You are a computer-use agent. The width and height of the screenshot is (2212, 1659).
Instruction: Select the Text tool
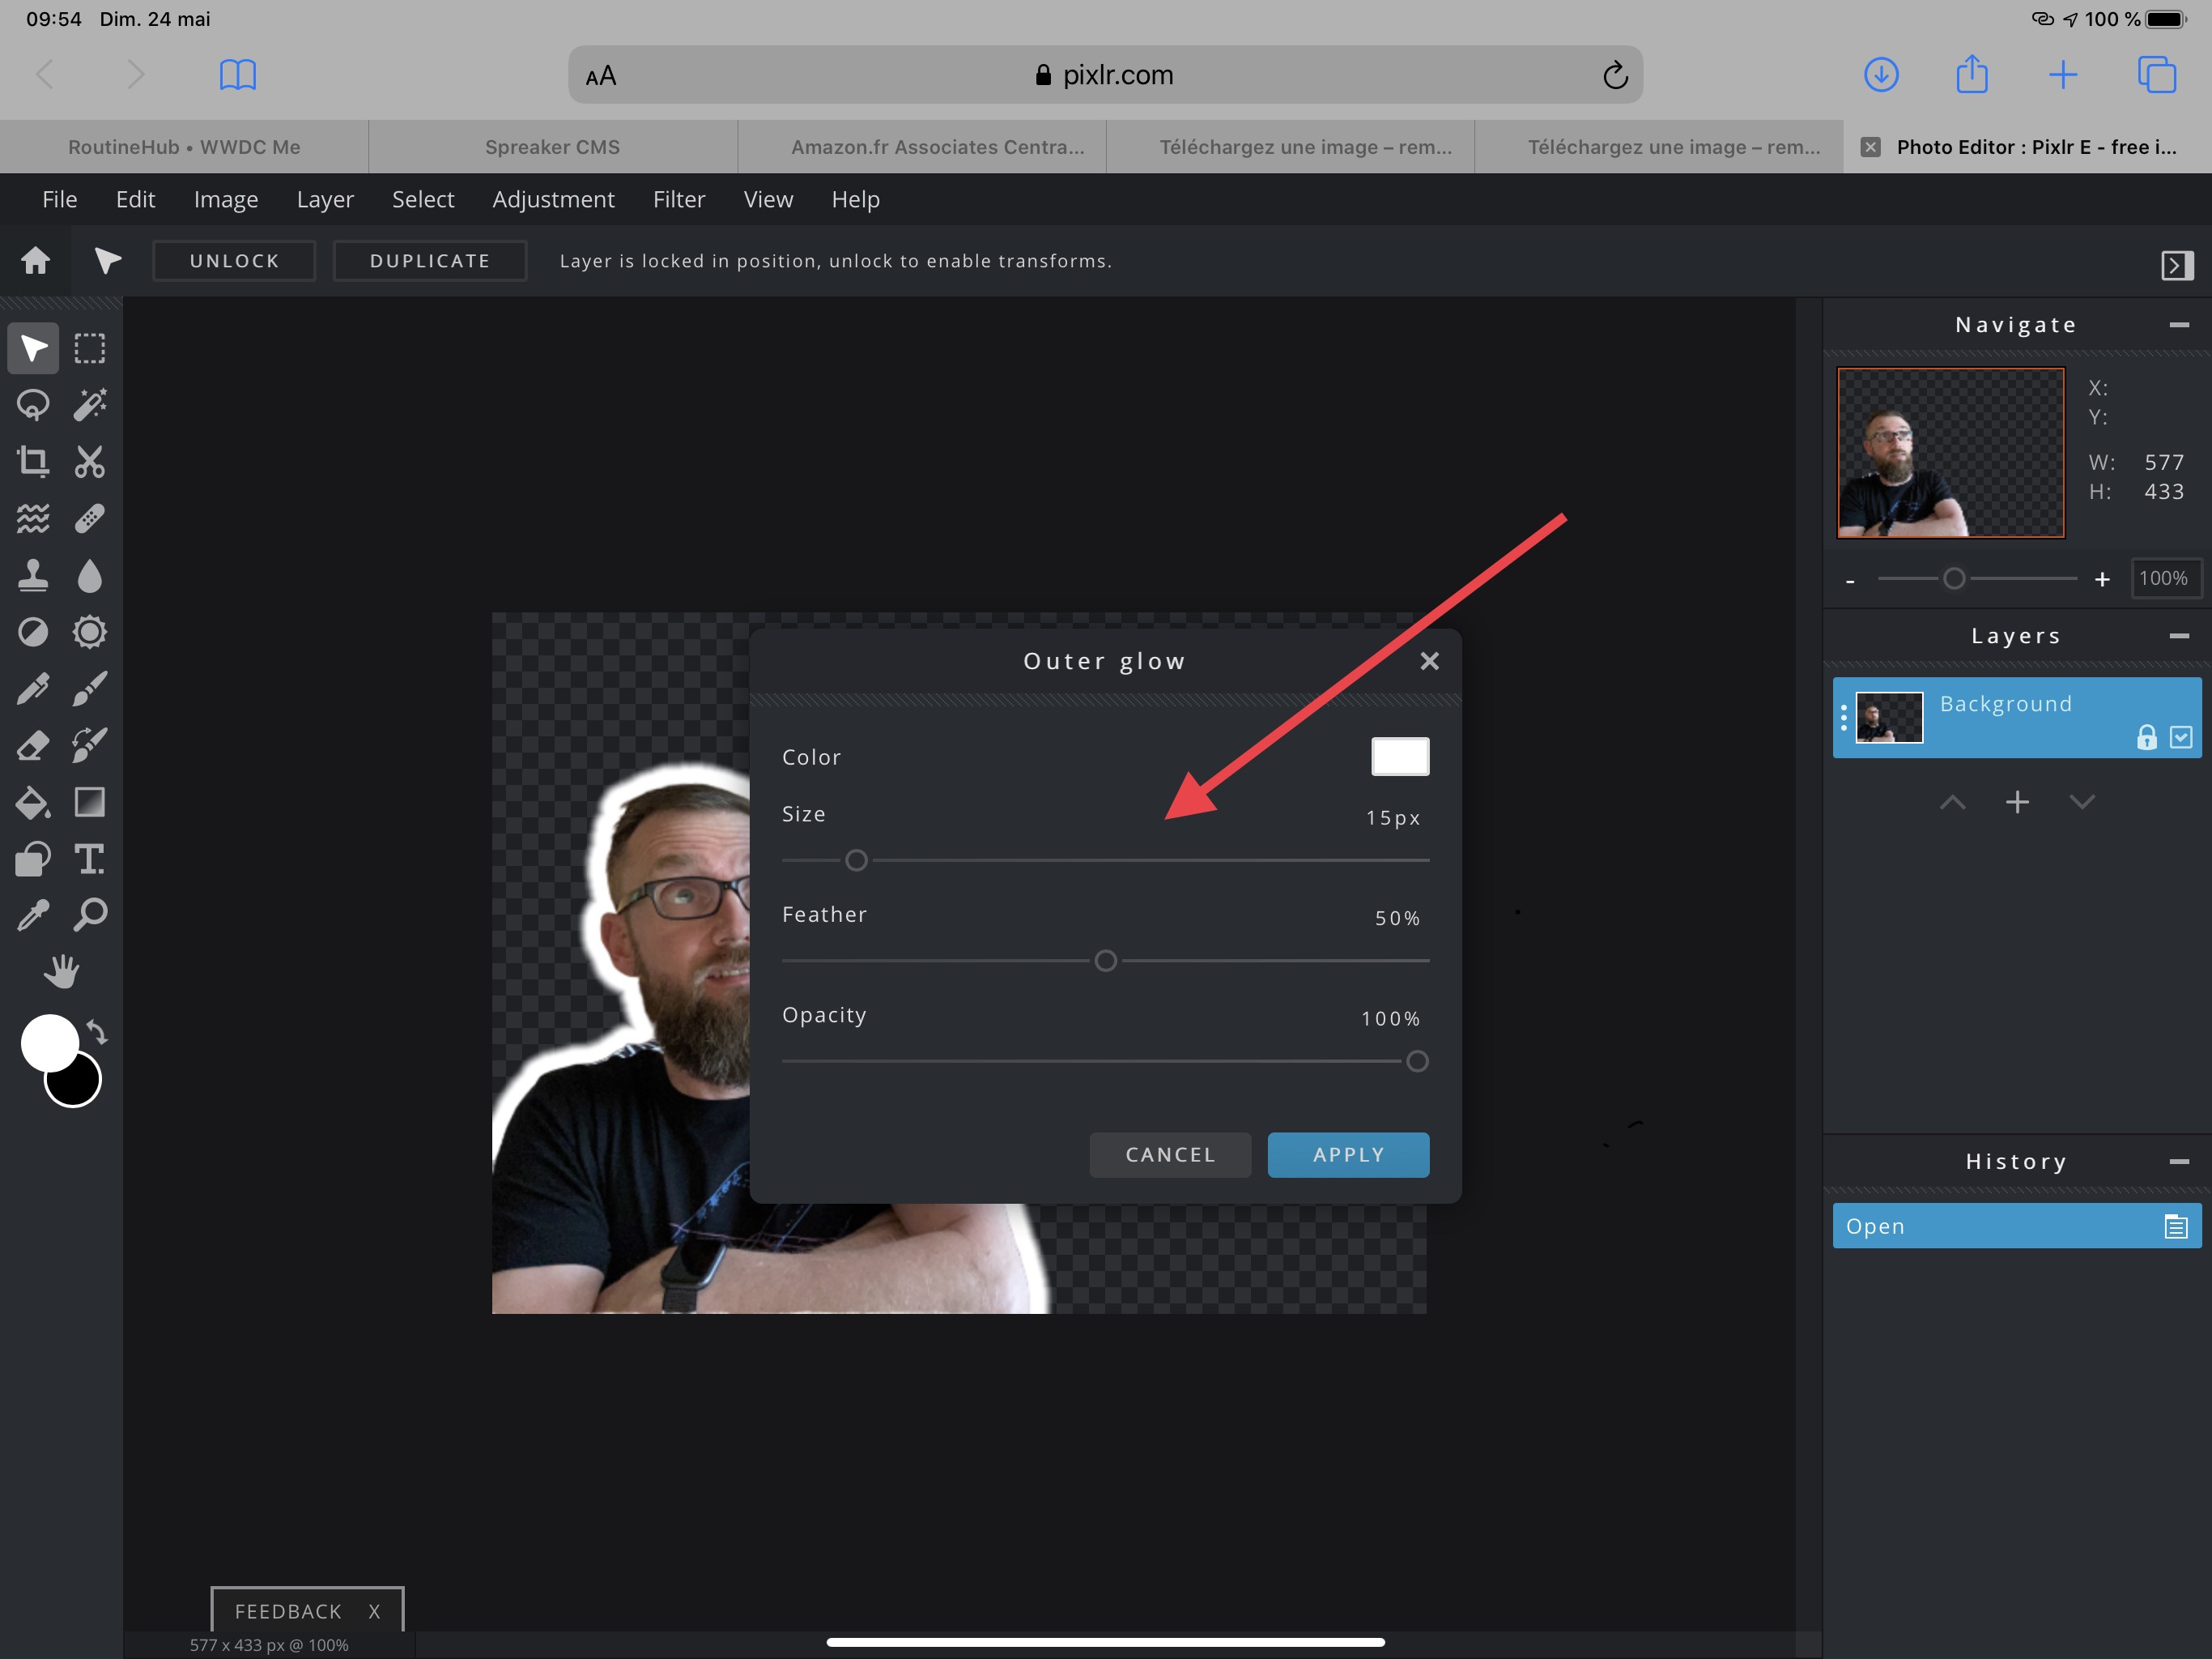pyautogui.click(x=89, y=859)
